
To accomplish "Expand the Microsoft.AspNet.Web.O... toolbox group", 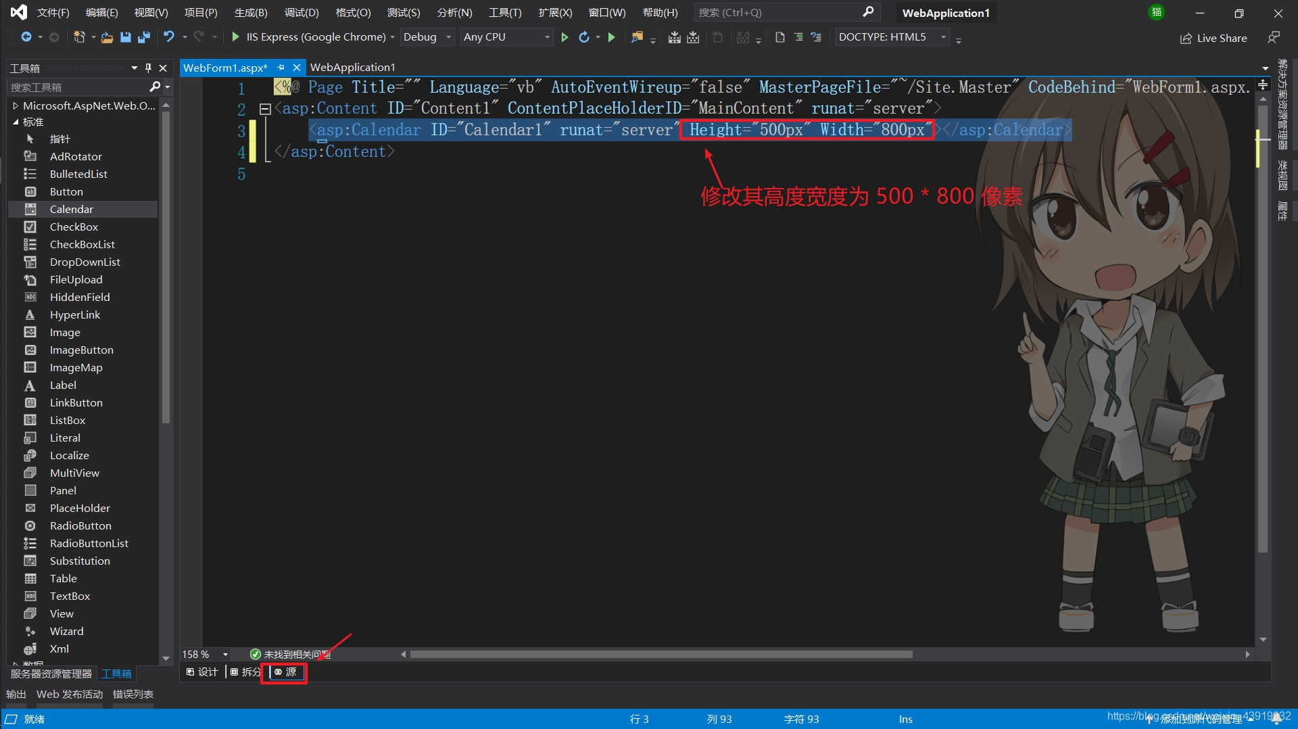I will click(16, 105).
